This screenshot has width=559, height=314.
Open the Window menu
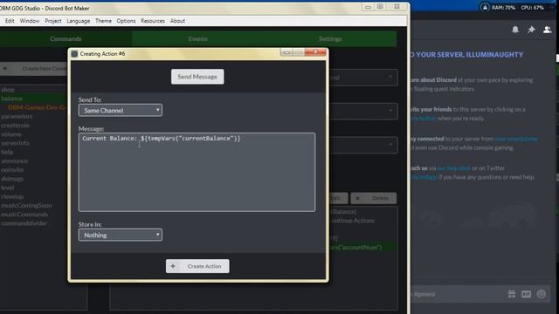(30, 21)
